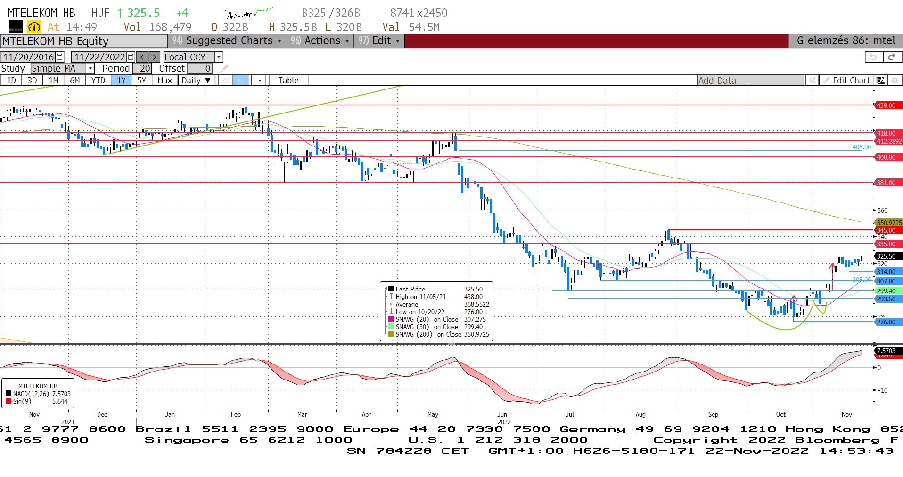This screenshot has width=903, height=477.
Task: Click the 314.00 price level label
Action: 888,272
